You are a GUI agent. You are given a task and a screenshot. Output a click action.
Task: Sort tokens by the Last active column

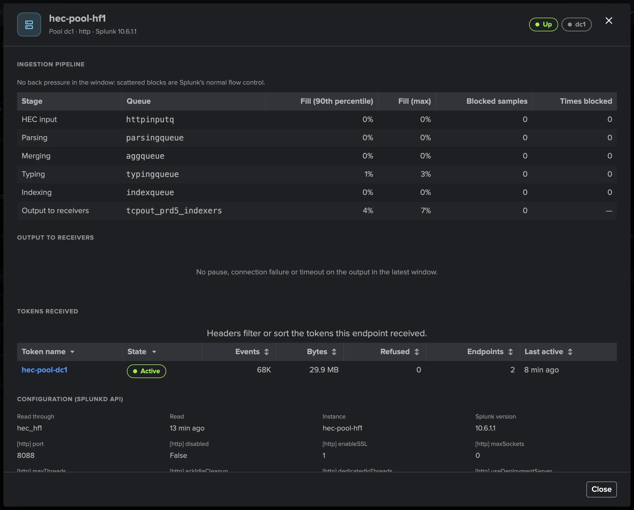click(x=570, y=352)
